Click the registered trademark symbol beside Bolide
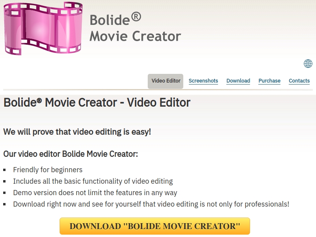 pyautogui.click(x=136, y=17)
